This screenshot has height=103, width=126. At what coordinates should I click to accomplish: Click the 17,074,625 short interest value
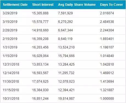point(40,82)
